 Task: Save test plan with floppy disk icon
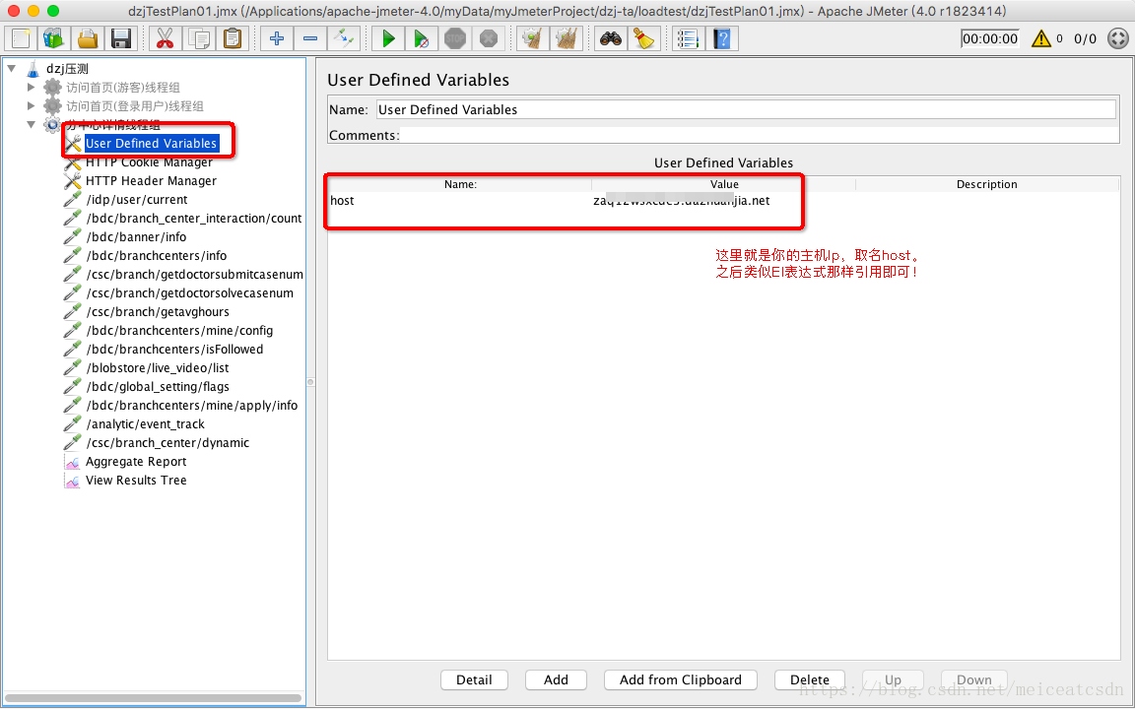pyautogui.click(x=121, y=38)
